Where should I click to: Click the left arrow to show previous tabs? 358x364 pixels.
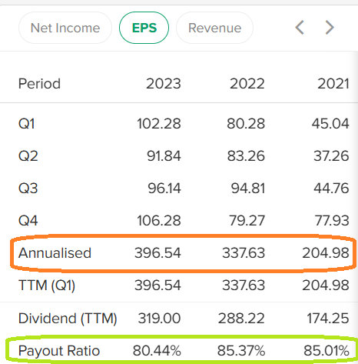pos(300,28)
